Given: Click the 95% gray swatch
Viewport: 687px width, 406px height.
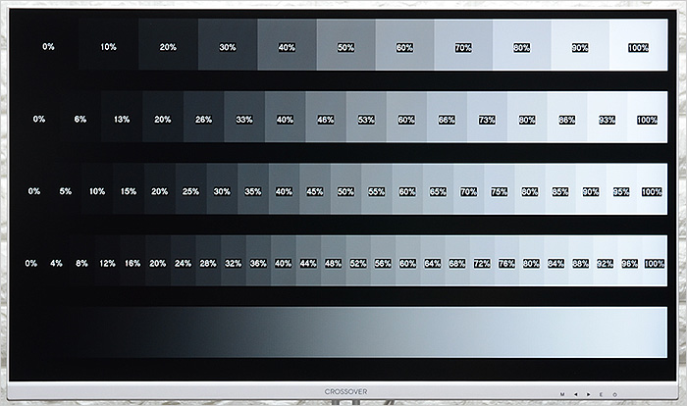Looking at the screenshot, I should click(621, 191).
